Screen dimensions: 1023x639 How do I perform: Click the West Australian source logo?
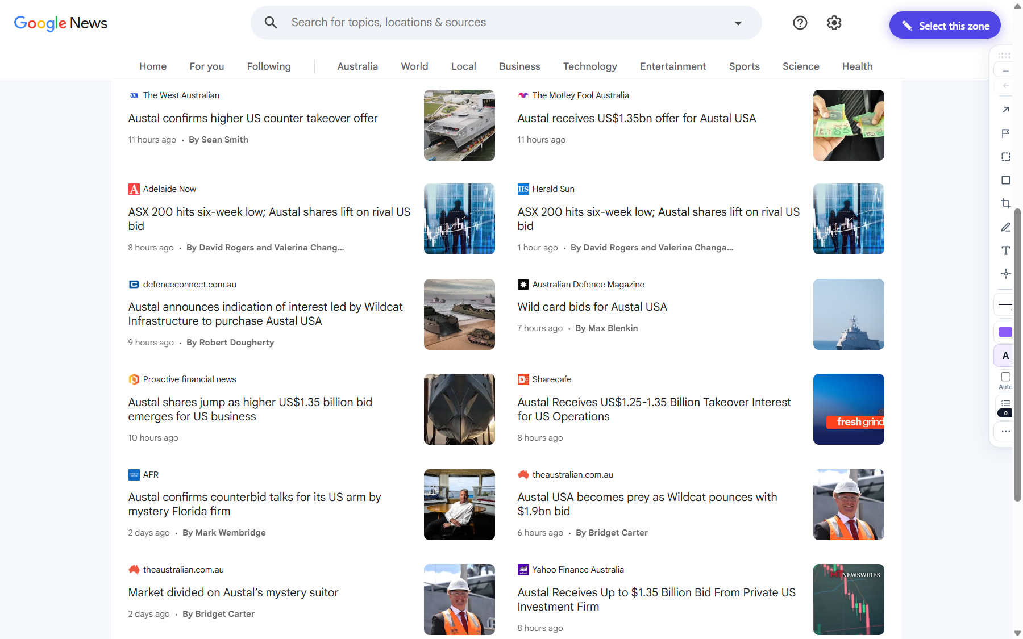tap(134, 95)
